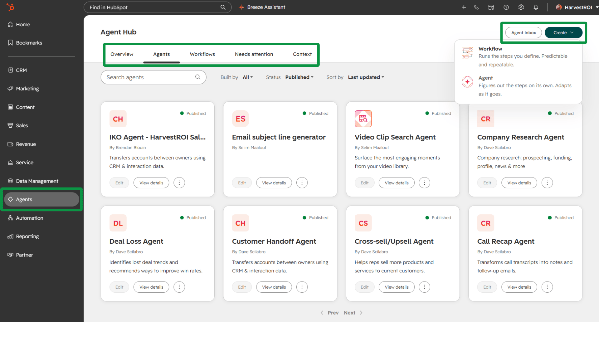Open more options on Call Recap Agent
The width and height of the screenshot is (599, 337).
[547, 287]
